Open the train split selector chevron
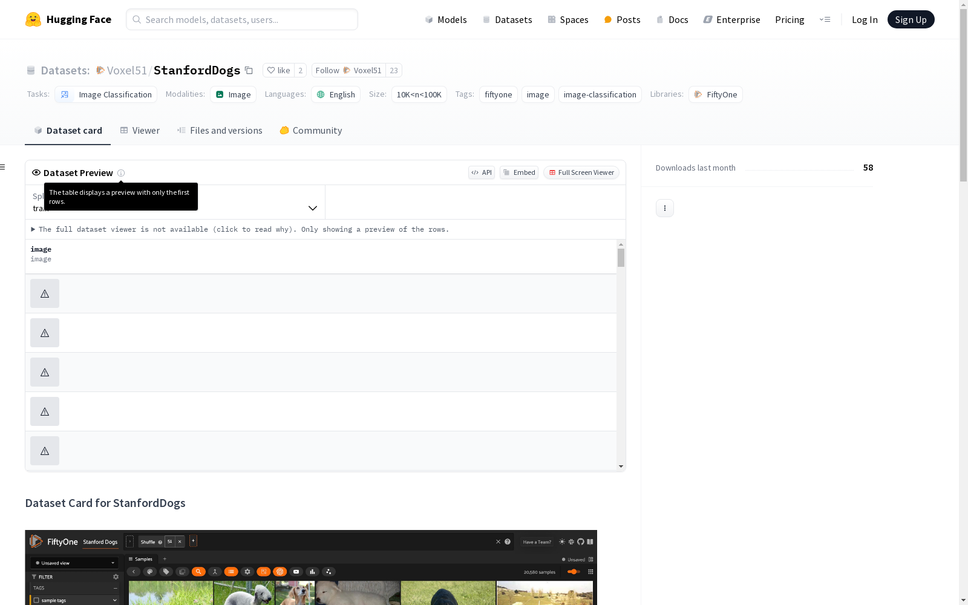This screenshot has width=968, height=605. point(313,208)
